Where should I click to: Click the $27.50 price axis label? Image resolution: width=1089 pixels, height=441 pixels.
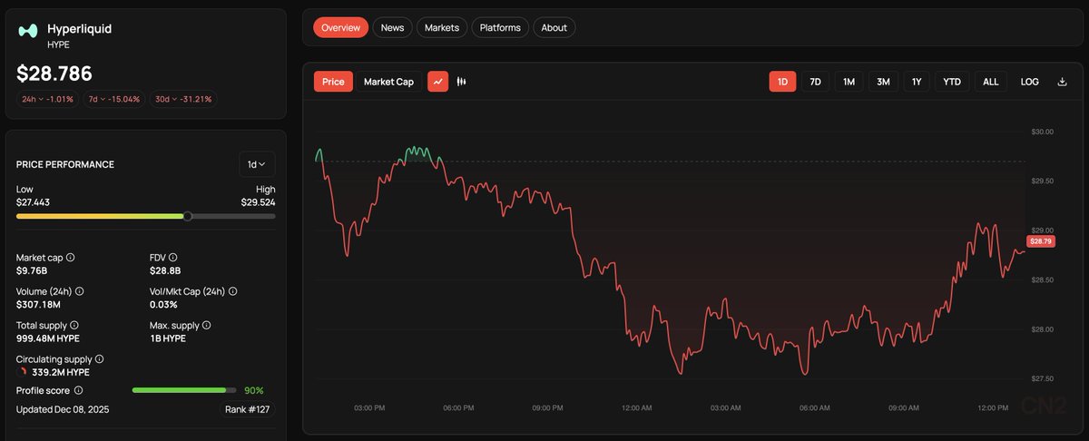point(1043,378)
